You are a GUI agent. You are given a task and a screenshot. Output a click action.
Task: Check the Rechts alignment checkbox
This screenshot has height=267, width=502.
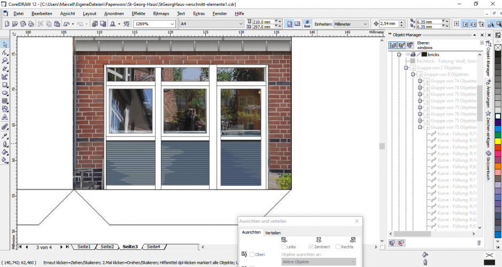[338, 247]
